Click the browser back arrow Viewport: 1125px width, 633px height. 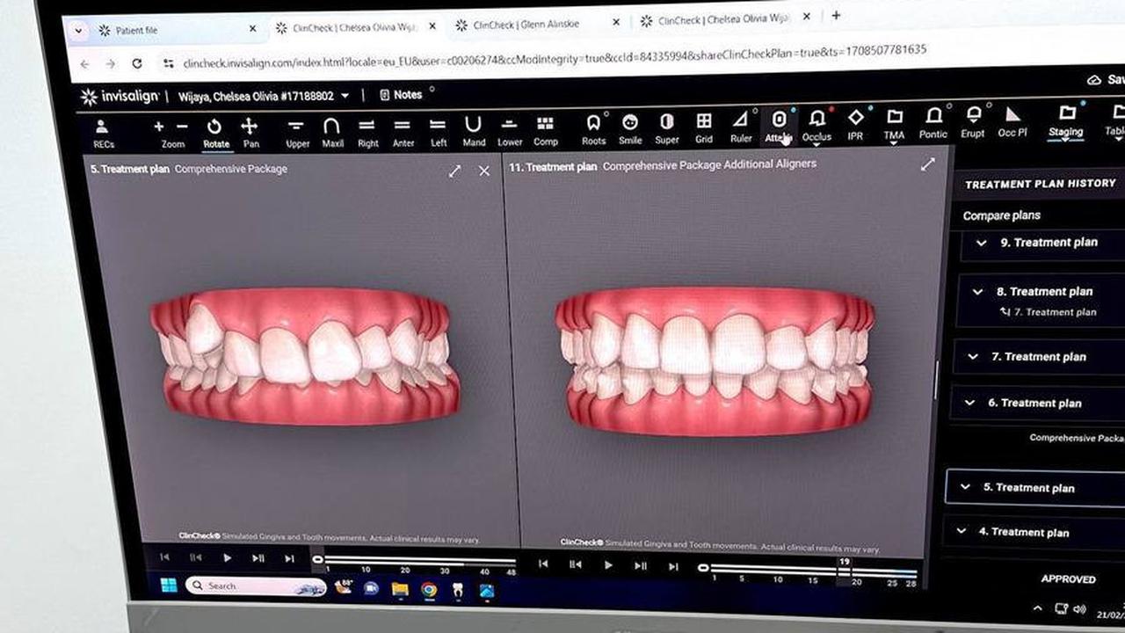(84, 64)
